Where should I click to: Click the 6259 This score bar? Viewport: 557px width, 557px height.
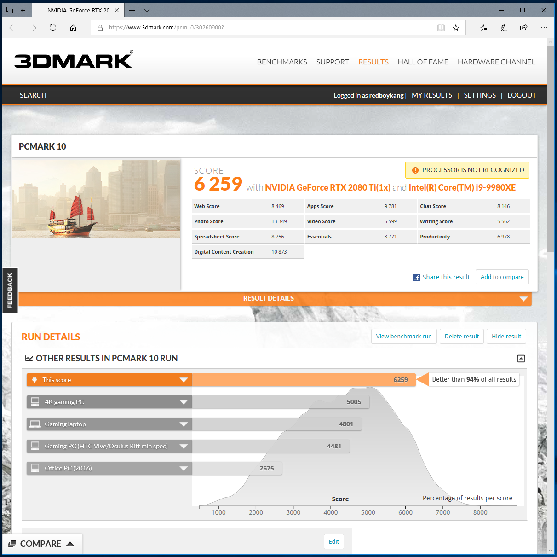click(x=304, y=380)
